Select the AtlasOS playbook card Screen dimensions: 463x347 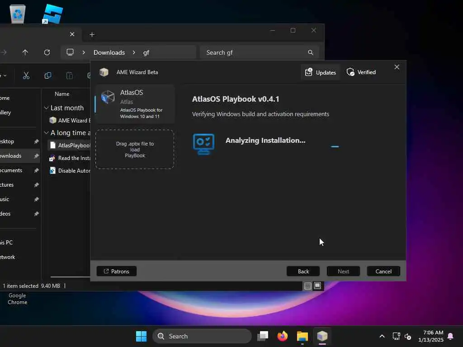coord(135,104)
